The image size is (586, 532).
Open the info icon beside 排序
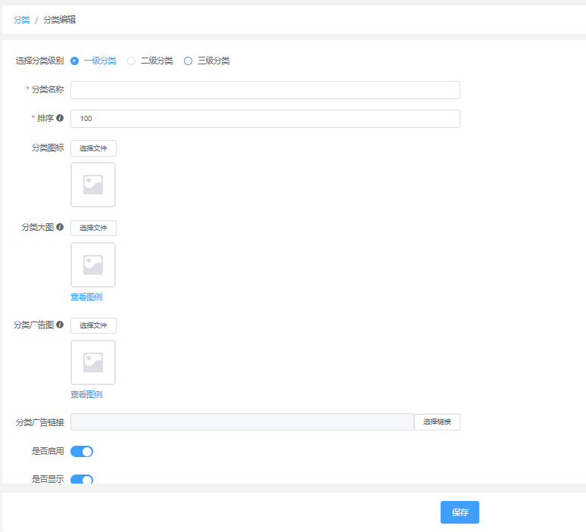tap(60, 118)
